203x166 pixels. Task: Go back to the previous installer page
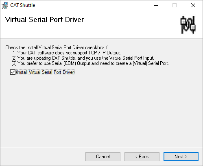142,157
